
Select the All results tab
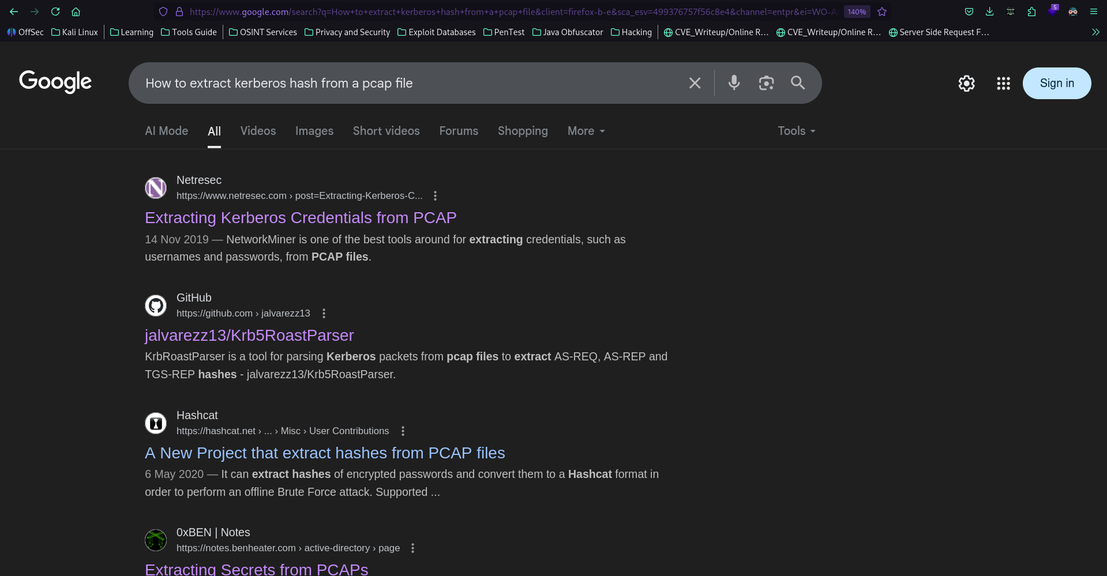(214, 131)
